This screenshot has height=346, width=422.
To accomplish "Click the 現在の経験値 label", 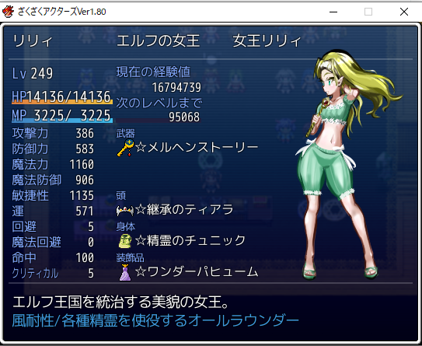I will tap(153, 72).
